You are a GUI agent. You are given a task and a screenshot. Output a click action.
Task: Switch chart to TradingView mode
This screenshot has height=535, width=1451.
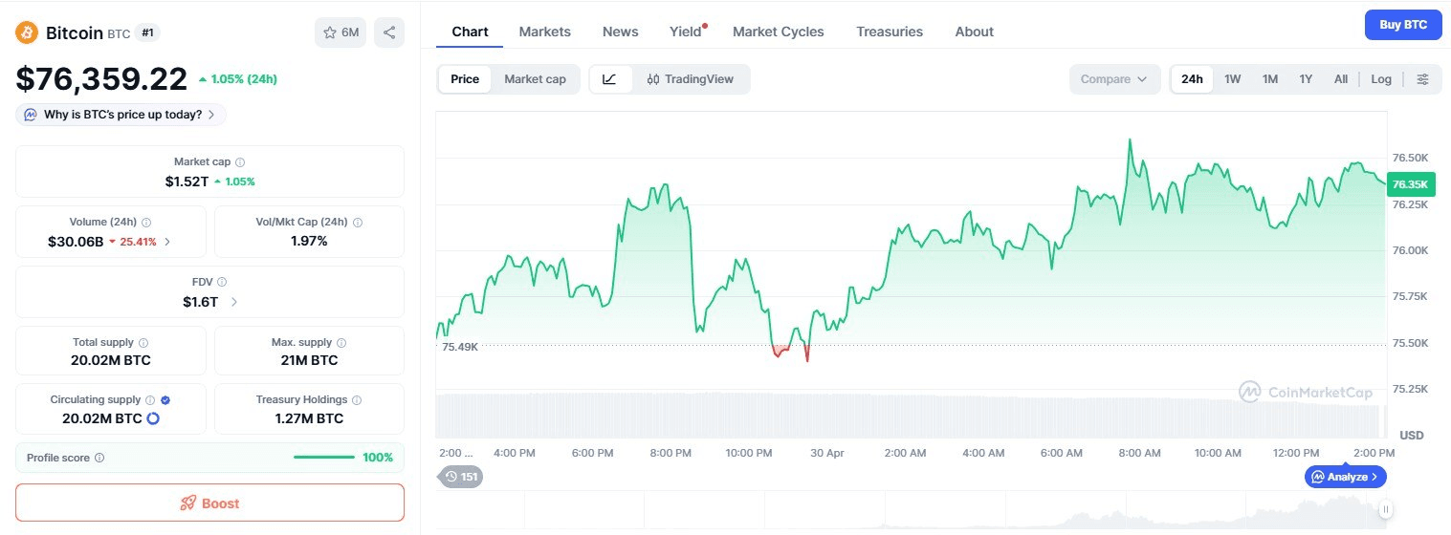pyautogui.click(x=691, y=79)
